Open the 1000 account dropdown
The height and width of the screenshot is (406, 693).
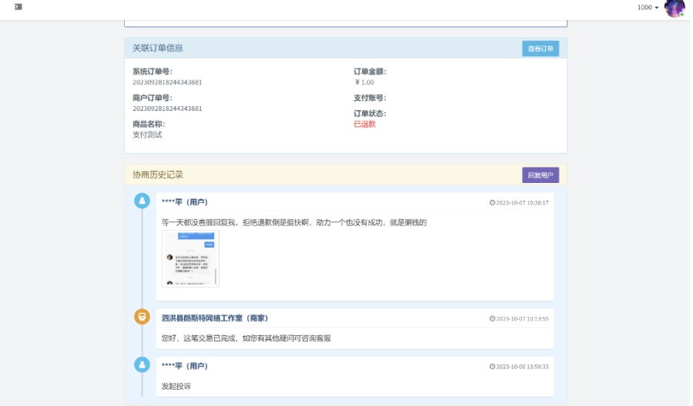pyautogui.click(x=648, y=8)
